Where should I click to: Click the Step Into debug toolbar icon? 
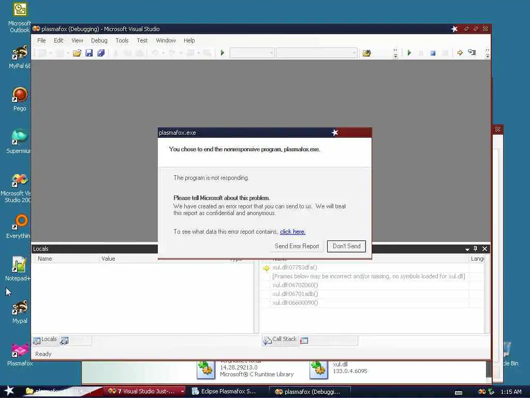point(472,52)
